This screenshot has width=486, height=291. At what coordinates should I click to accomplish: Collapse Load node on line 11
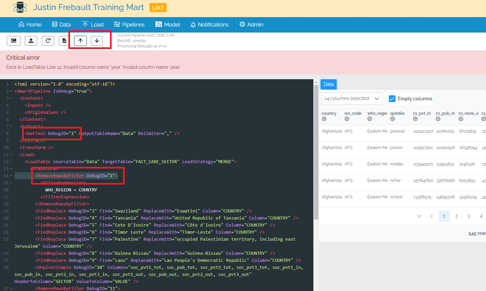click(x=11, y=155)
